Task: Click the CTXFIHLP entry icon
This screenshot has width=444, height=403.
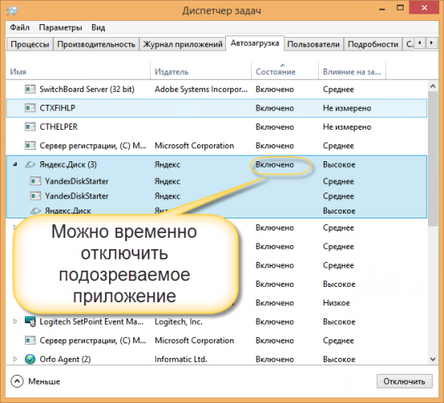Action: [31, 108]
